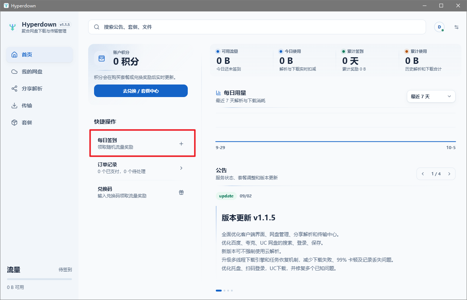Click the plus icon for 每日签到
467x300 pixels.
(181, 144)
